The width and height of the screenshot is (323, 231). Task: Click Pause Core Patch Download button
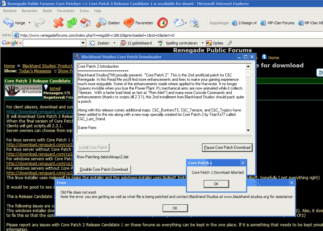227,147
